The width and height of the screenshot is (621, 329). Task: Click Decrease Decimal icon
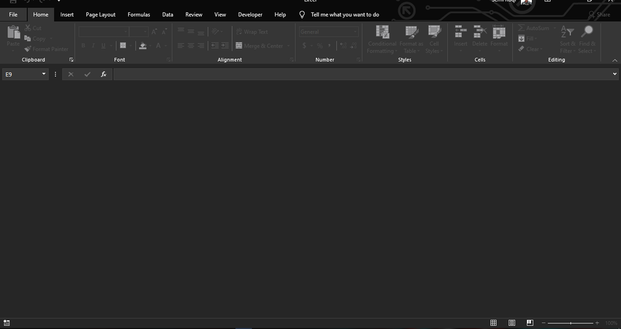tap(354, 45)
